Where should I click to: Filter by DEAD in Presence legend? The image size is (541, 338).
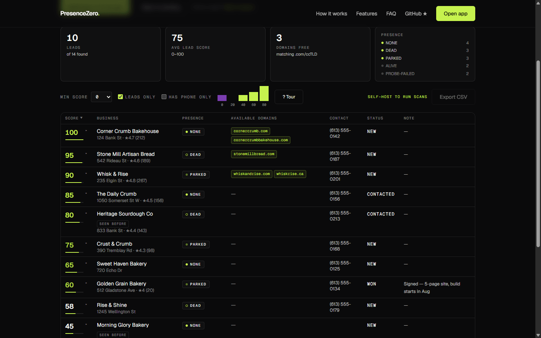point(425,50)
